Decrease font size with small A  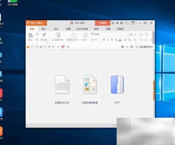point(135,34)
